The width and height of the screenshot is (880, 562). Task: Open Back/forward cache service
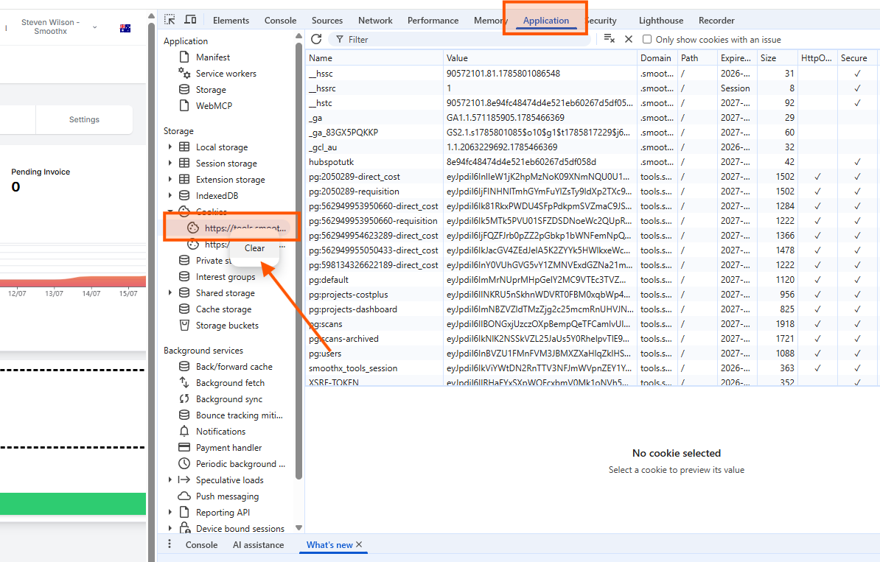pyautogui.click(x=234, y=366)
